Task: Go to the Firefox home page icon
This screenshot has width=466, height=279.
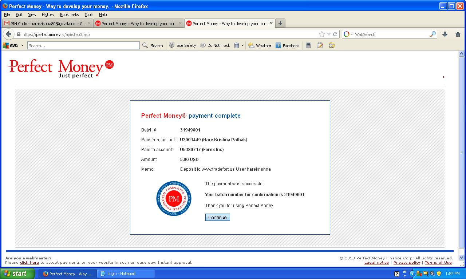Action: [458, 34]
